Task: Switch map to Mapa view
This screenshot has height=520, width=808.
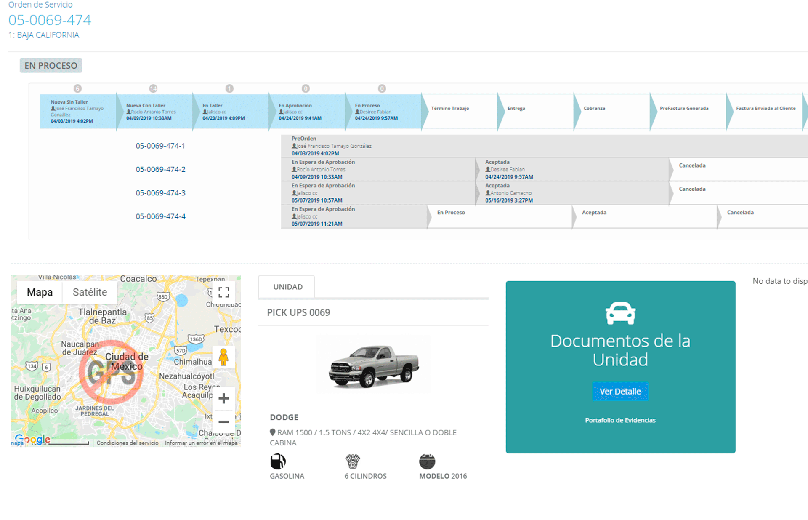Action: tap(40, 292)
